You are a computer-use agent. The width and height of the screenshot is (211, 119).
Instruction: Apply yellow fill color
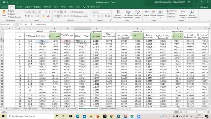(x=44, y=16)
